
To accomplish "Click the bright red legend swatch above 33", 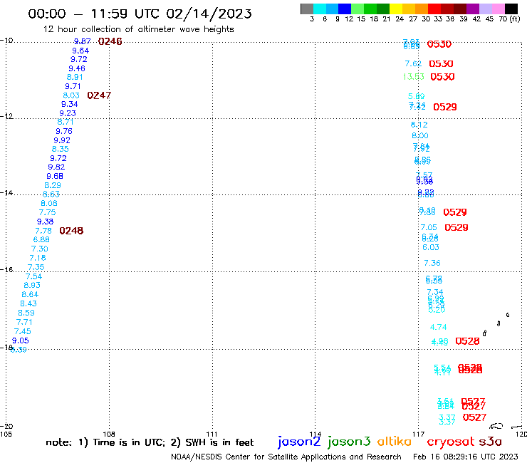I will point(434,9).
